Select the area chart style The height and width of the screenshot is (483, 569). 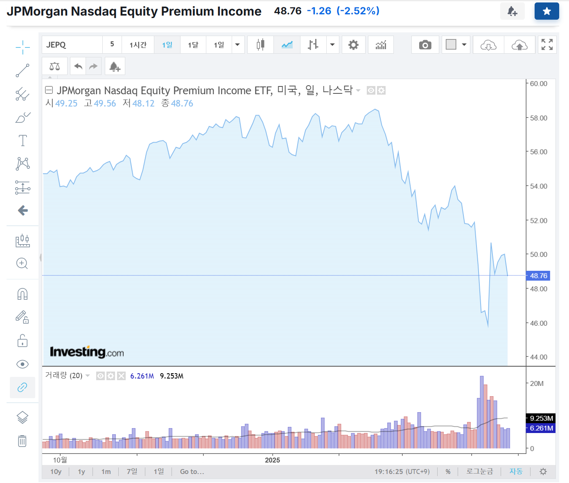pyautogui.click(x=287, y=45)
